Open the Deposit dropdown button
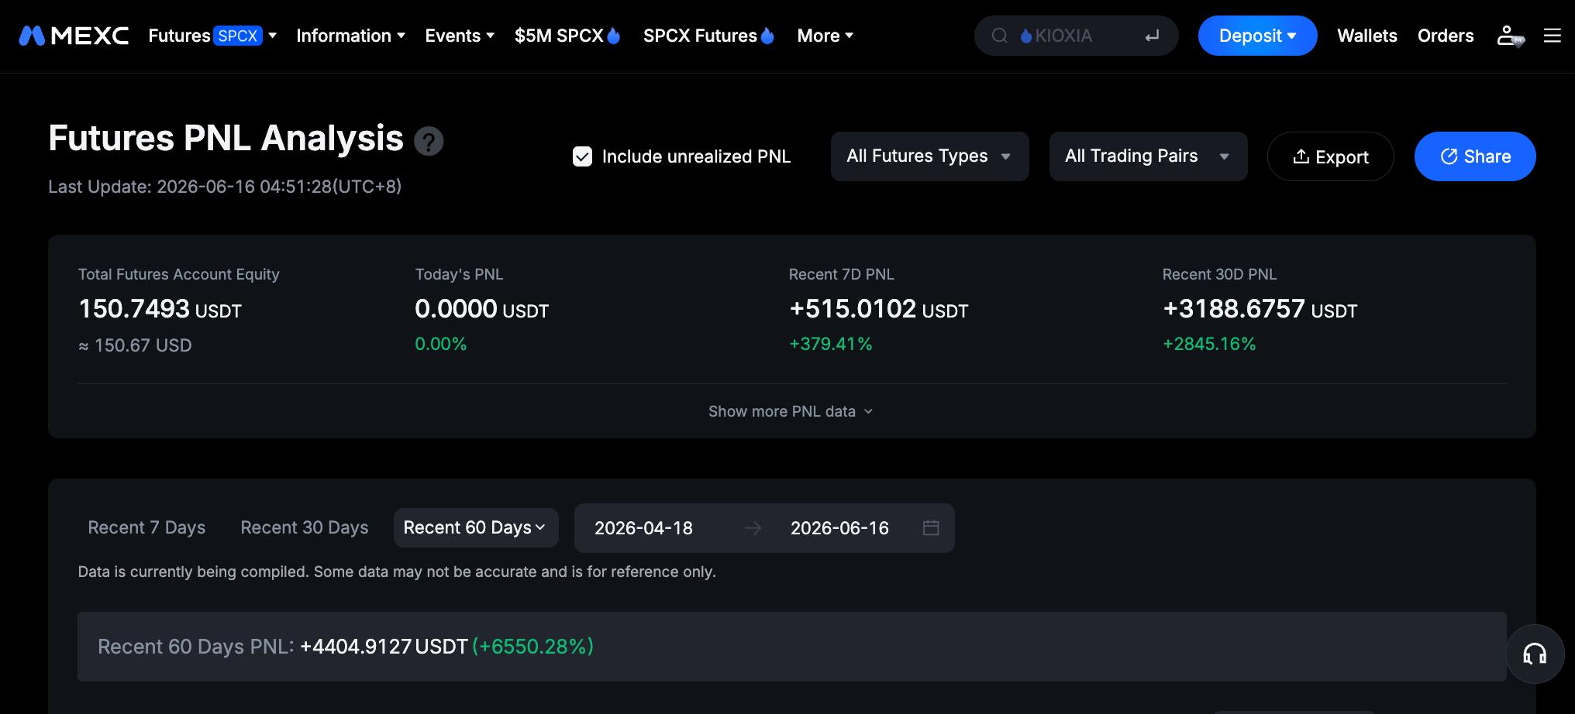Screen dimensions: 1575x714 1257,36
